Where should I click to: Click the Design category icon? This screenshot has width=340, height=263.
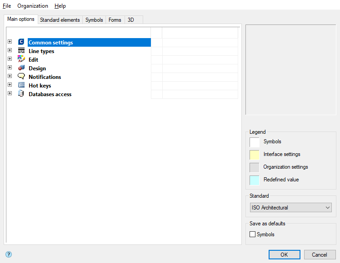tap(21, 68)
